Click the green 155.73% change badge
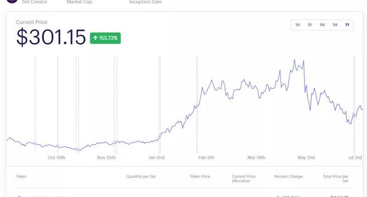This screenshot has height=197, width=367. coord(105,38)
